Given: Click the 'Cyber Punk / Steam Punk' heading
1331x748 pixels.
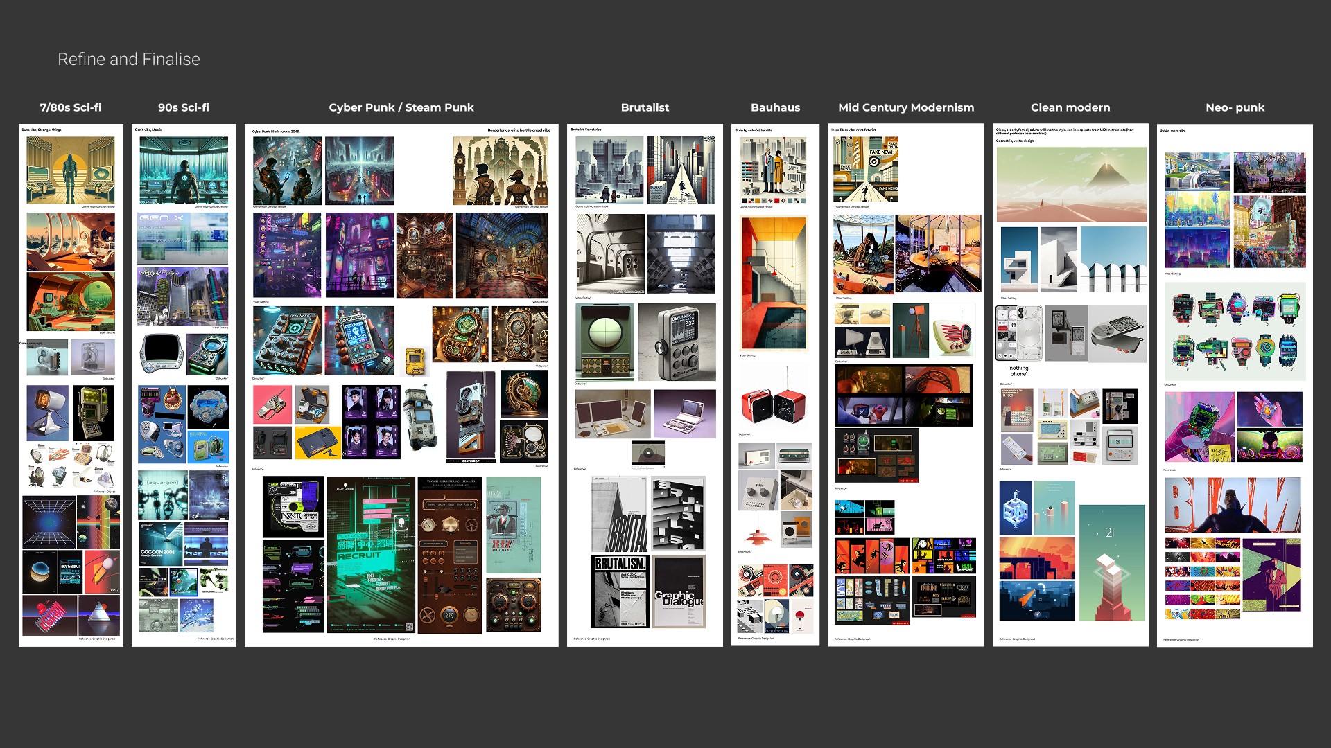Looking at the screenshot, I should [x=401, y=107].
